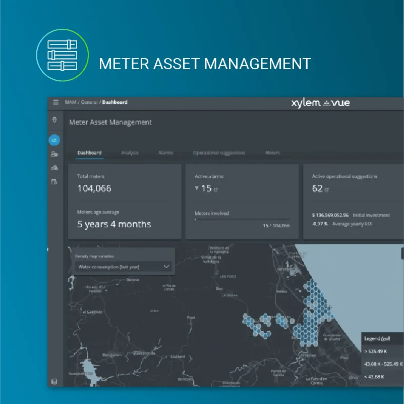The width and height of the screenshot is (404, 404).
Task: Click the Active alarms count 15
Action: pyautogui.click(x=206, y=188)
